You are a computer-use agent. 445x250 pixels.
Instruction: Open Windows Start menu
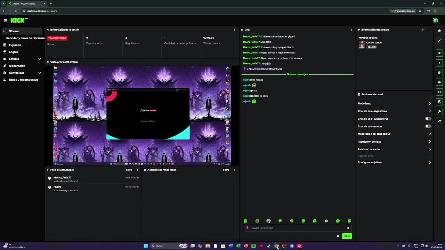[x=146, y=246]
